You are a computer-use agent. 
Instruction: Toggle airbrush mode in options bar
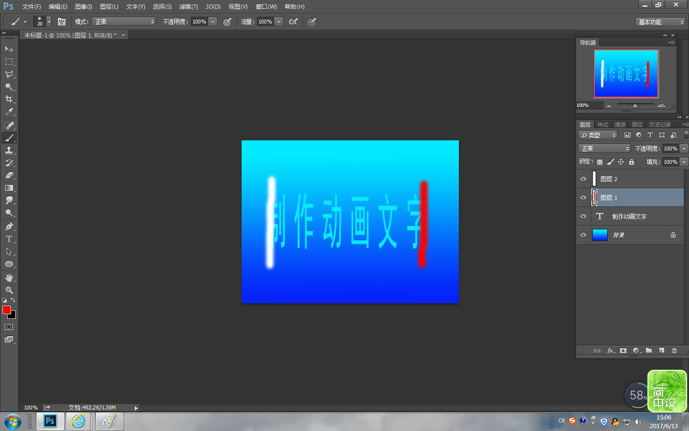point(293,22)
